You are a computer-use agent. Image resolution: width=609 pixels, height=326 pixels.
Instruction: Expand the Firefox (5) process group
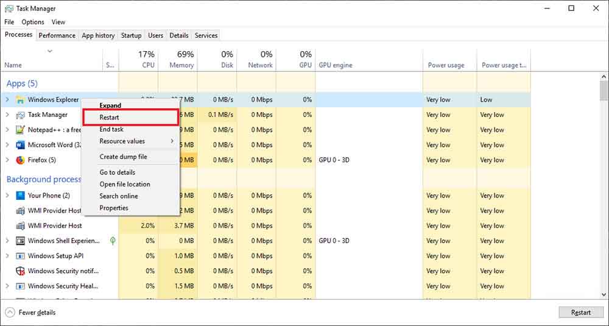[7, 160]
